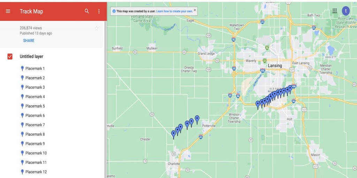Select Placemark 12 in the list
Screen dimensions: 357x178
tap(36, 172)
